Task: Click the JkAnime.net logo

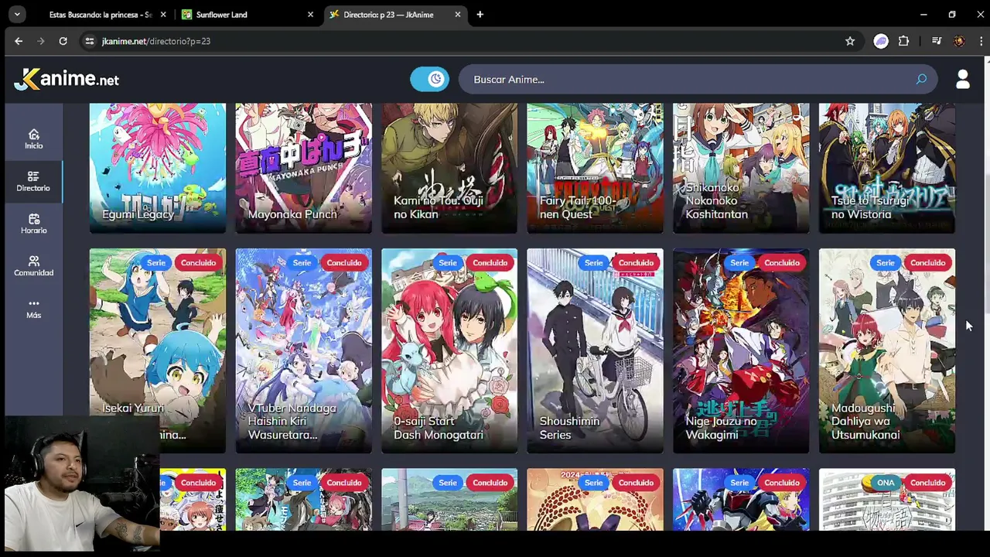Action: 67,79
